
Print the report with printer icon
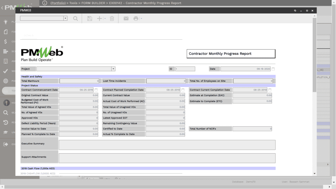(136, 19)
